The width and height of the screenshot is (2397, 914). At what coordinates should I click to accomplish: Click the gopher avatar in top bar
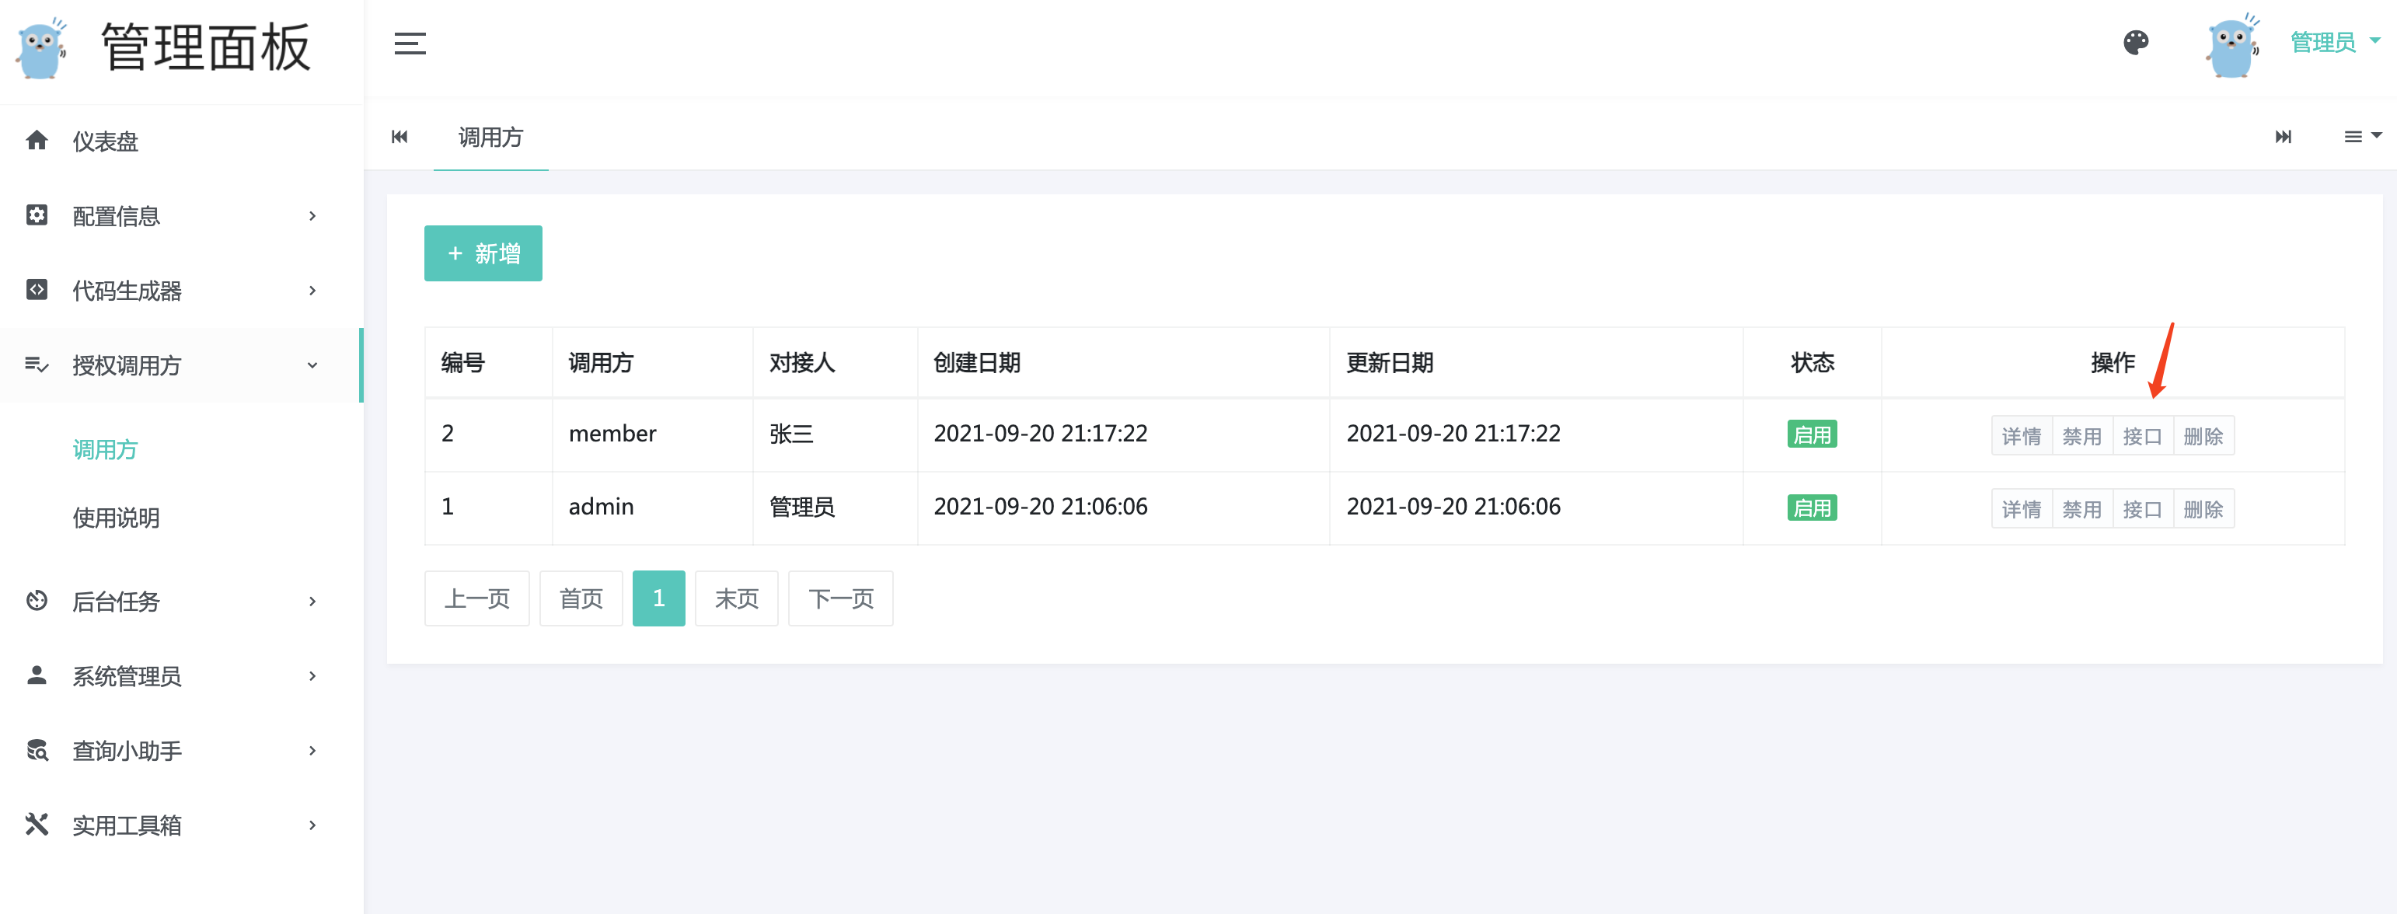pos(2231,46)
